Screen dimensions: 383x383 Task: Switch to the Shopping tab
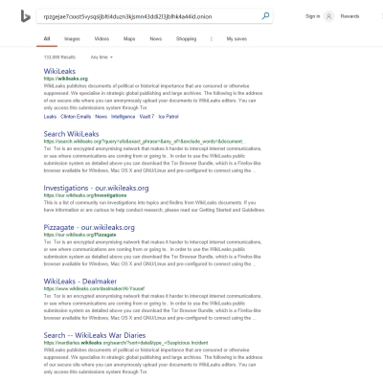[x=186, y=39]
